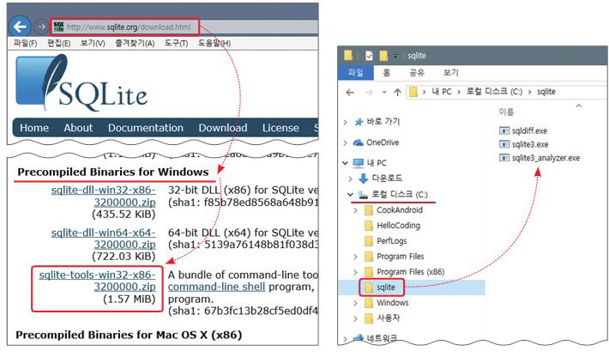This screenshot has width=609, height=357.
Task: Click the sqlite3_analyzer.exe file icon
Action: (x=503, y=158)
